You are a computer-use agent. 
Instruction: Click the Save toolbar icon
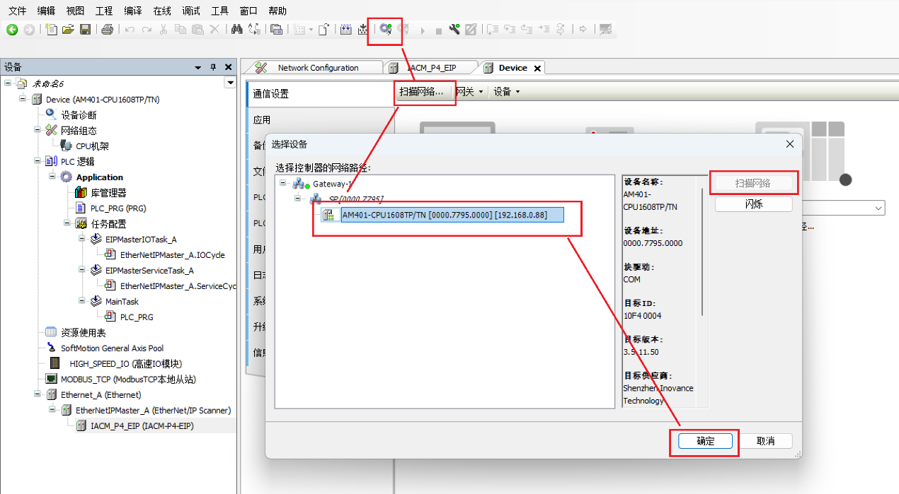[86, 30]
